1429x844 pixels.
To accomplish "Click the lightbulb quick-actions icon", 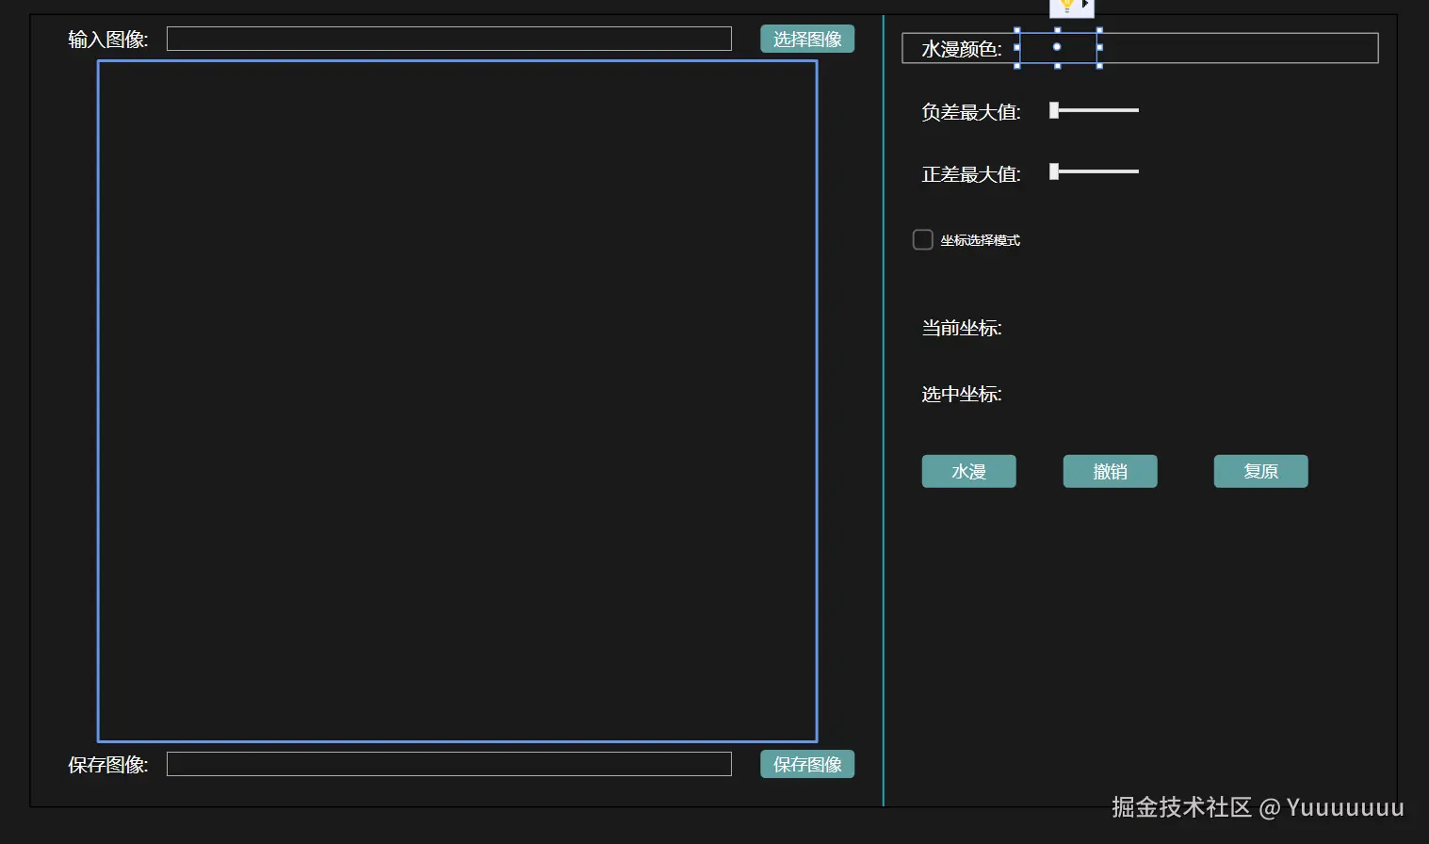I will [1066, 6].
